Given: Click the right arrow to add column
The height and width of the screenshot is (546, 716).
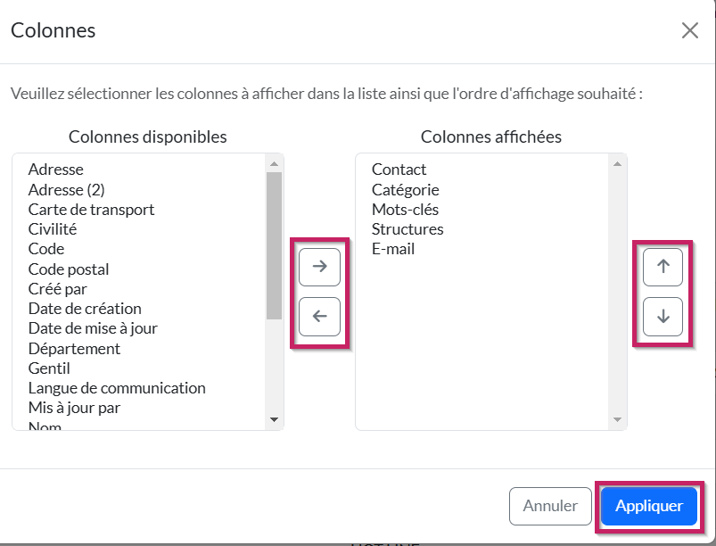Looking at the screenshot, I should 319,266.
